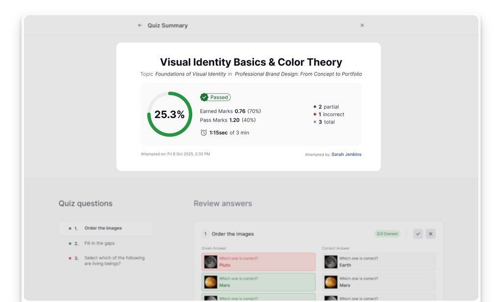Click the Pluto image in Given Answer
The width and height of the screenshot is (502, 302).
coord(211,262)
